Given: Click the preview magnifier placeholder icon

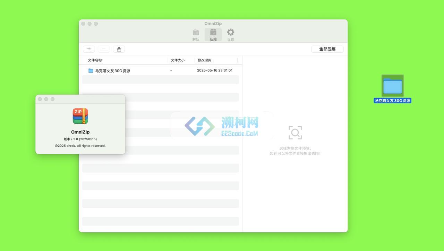Looking at the screenshot, I should click(295, 133).
